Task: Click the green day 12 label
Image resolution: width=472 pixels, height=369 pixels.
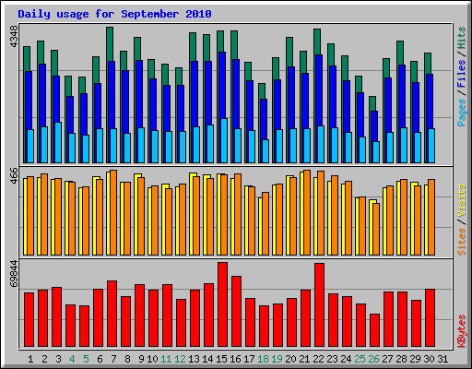Action: coord(180,359)
